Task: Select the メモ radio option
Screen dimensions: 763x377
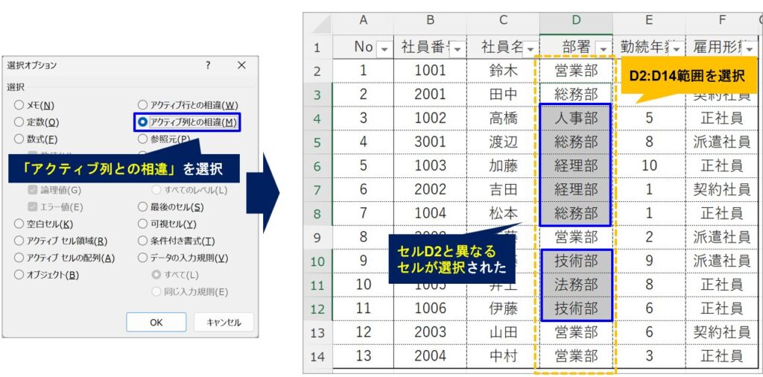Action: click(19, 105)
